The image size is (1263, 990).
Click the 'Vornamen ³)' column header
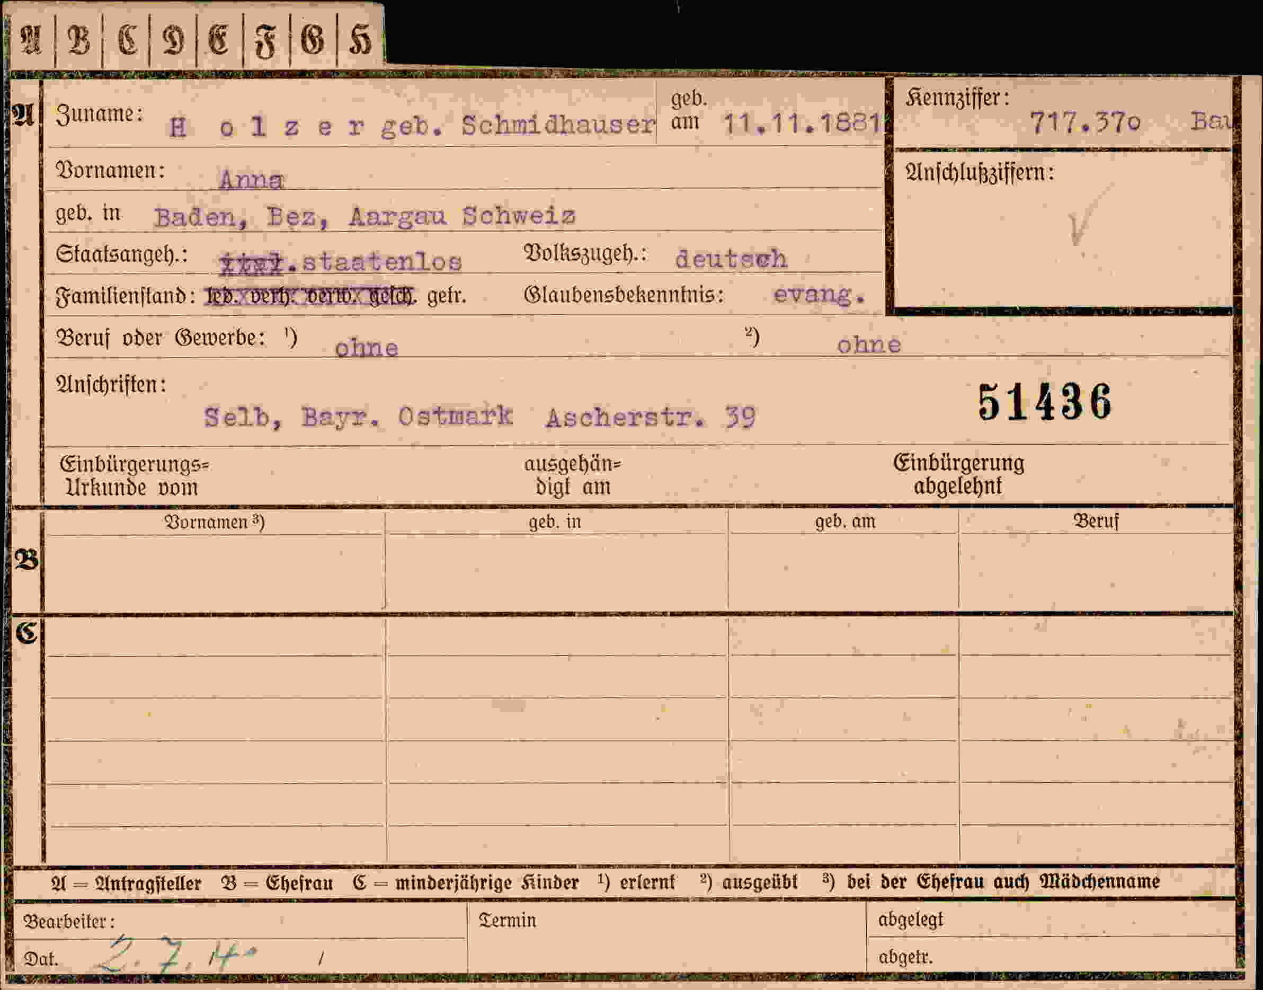coord(215,522)
